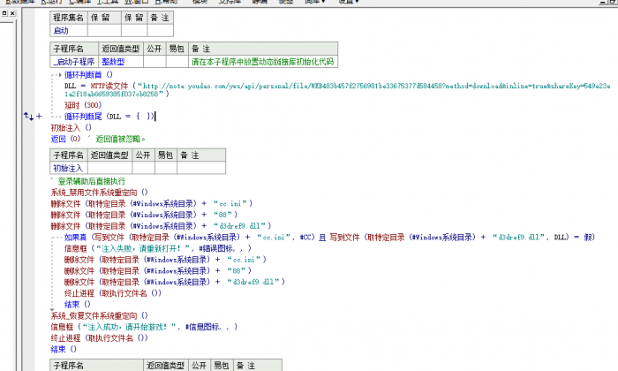Toggle the 公开 cell of 初始注入 subroutine
Image resolution: width=618 pixels, height=371 pixels.
(x=143, y=168)
